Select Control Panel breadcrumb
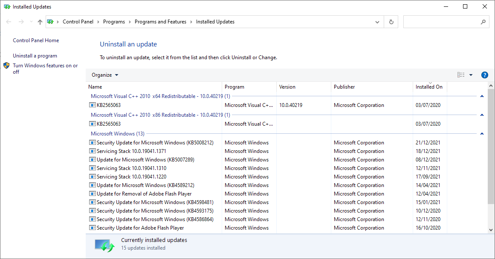This screenshot has height=259, width=495. coord(78,22)
